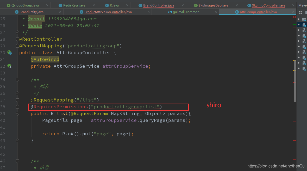Close the RedisKeys.java tab
The height and width of the screenshot is (171, 307).
[94, 5]
